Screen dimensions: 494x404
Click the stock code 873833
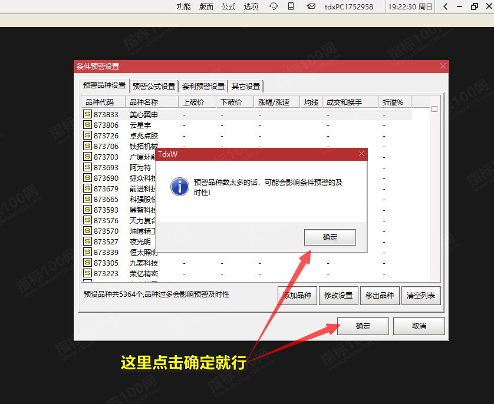tap(106, 114)
